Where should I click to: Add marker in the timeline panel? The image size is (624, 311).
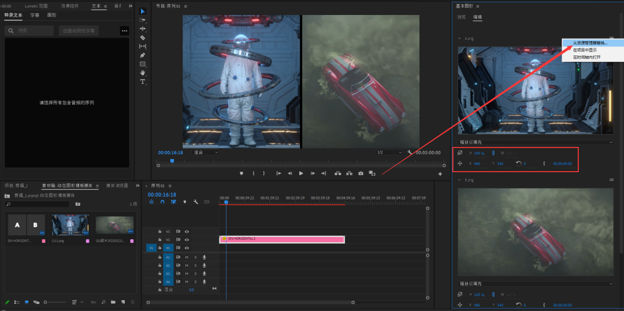tap(185, 202)
